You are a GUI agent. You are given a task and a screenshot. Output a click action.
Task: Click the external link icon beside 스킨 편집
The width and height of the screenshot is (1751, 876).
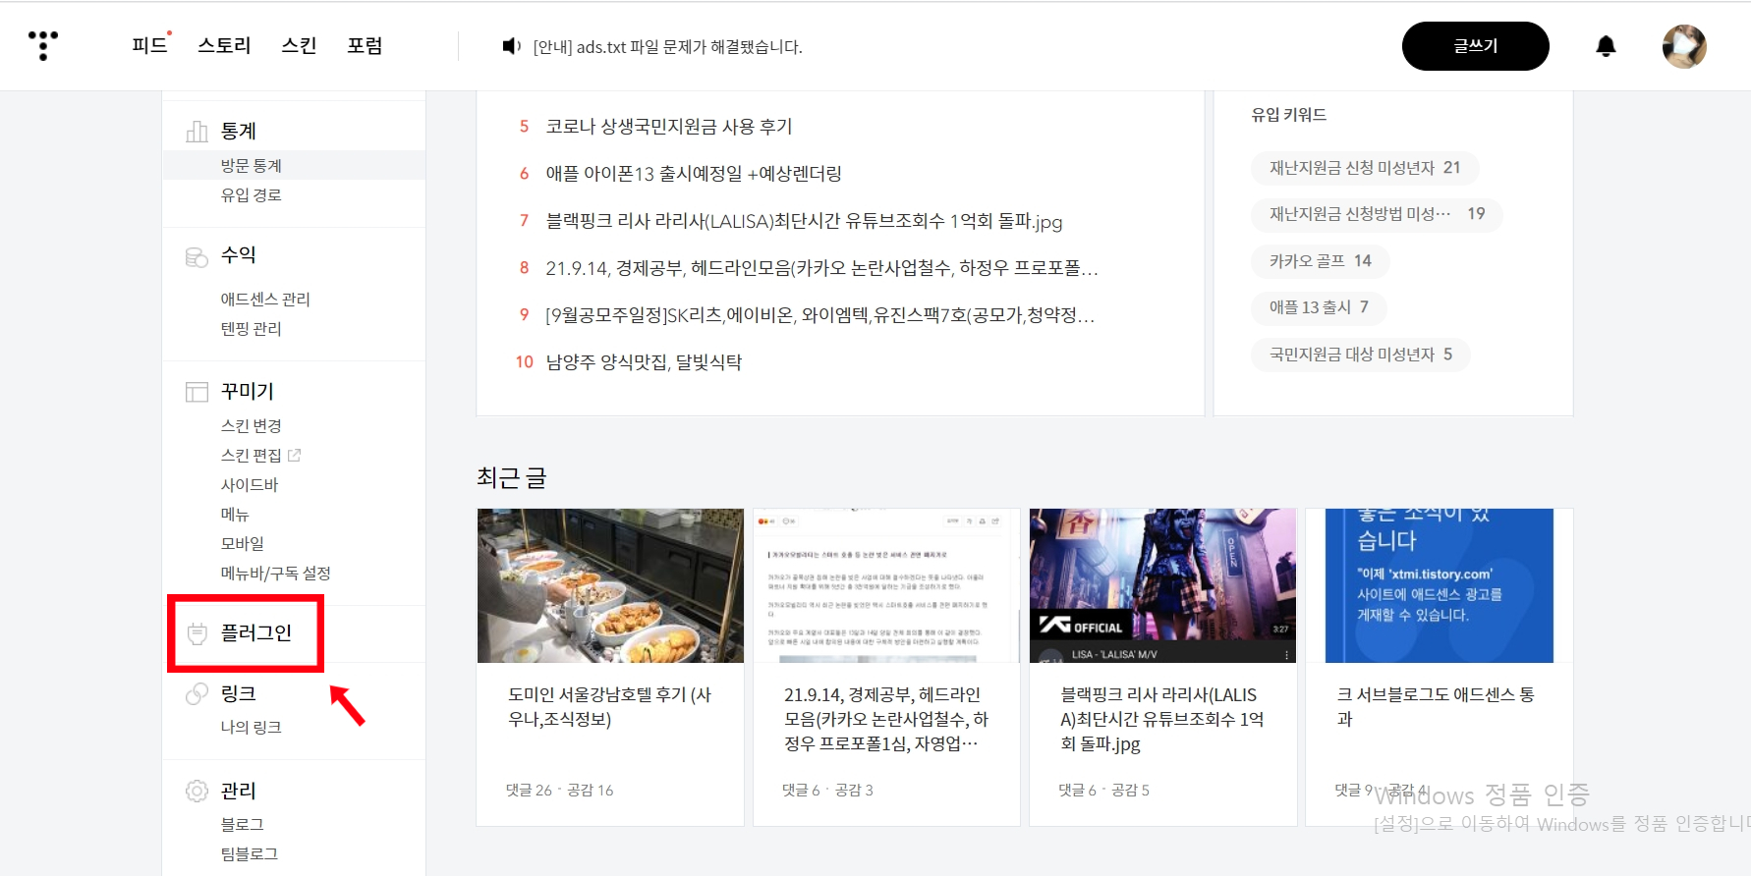point(294,455)
